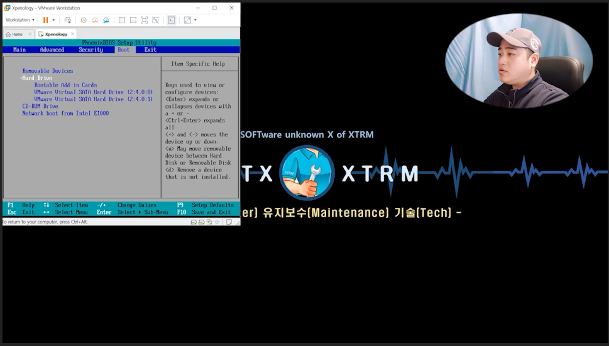Open the stretch display dropdown arrow
The width and height of the screenshot is (609, 346).
pos(195,20)
